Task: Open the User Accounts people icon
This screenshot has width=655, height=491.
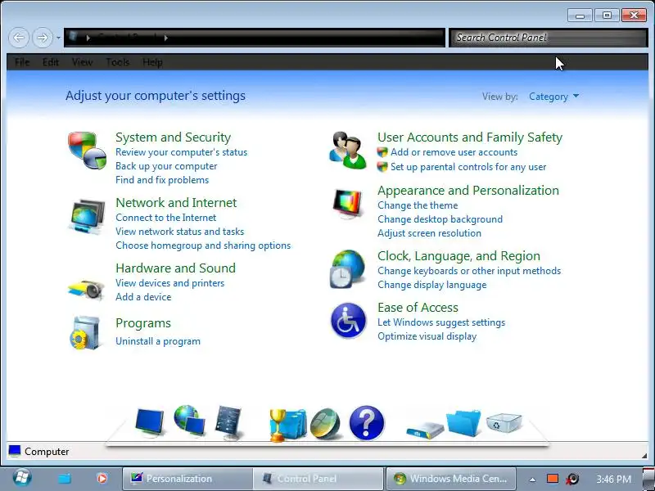Action: [x=348, y=151]
